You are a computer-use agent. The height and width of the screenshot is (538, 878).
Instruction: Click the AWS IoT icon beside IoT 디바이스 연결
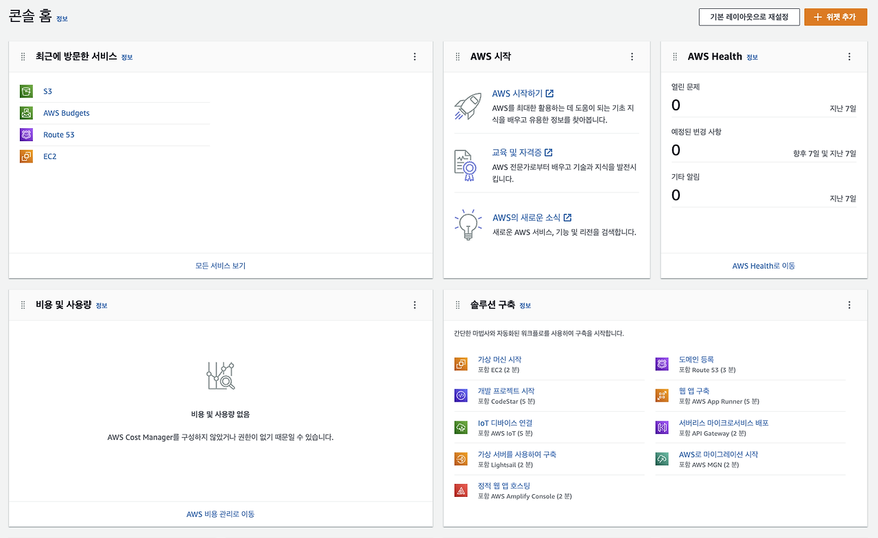[461, 428]
